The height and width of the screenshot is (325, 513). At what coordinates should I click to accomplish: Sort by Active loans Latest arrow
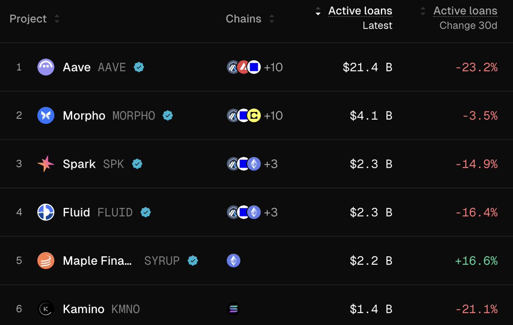click(318, 11)
